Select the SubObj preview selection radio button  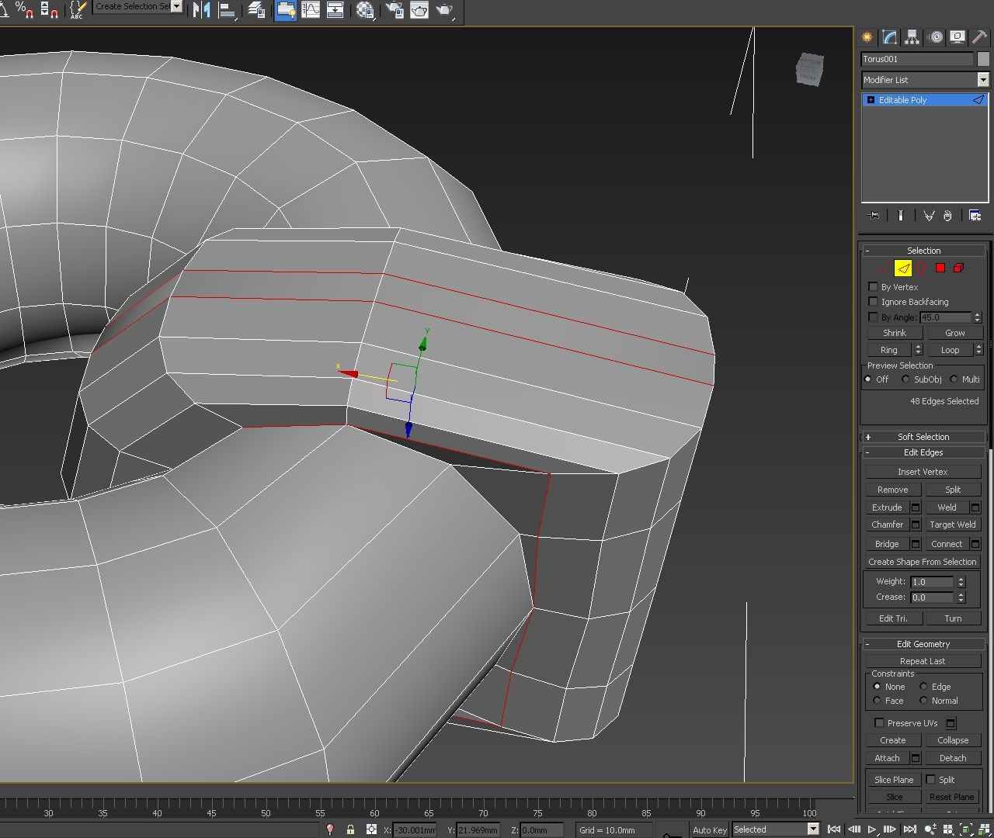point(905,379)
